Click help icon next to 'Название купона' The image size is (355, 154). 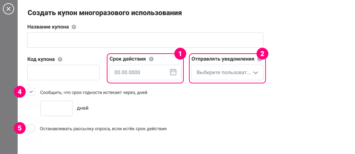coord(73,27)
